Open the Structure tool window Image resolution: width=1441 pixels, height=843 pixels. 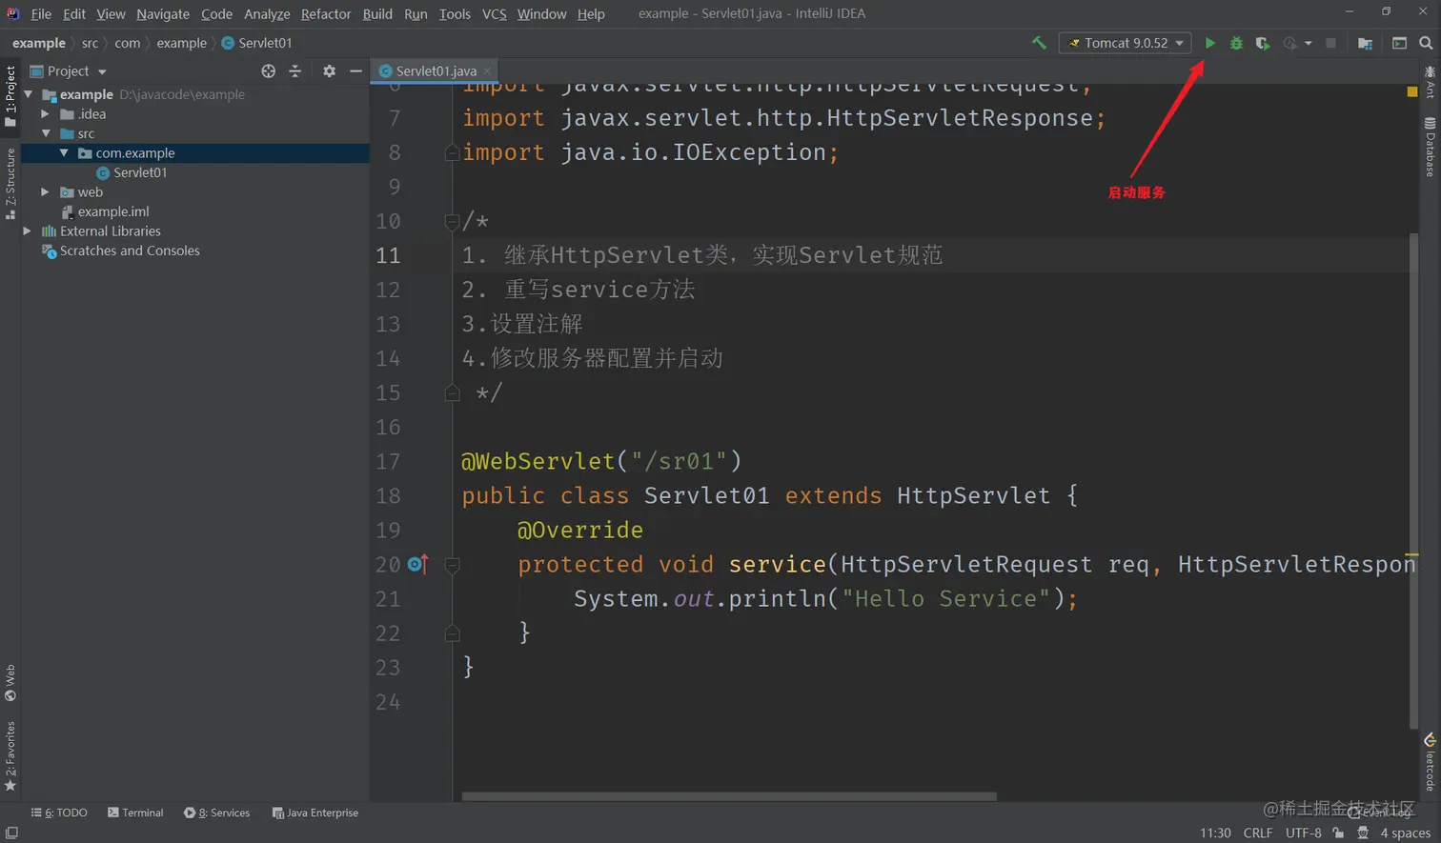[10, 184]
